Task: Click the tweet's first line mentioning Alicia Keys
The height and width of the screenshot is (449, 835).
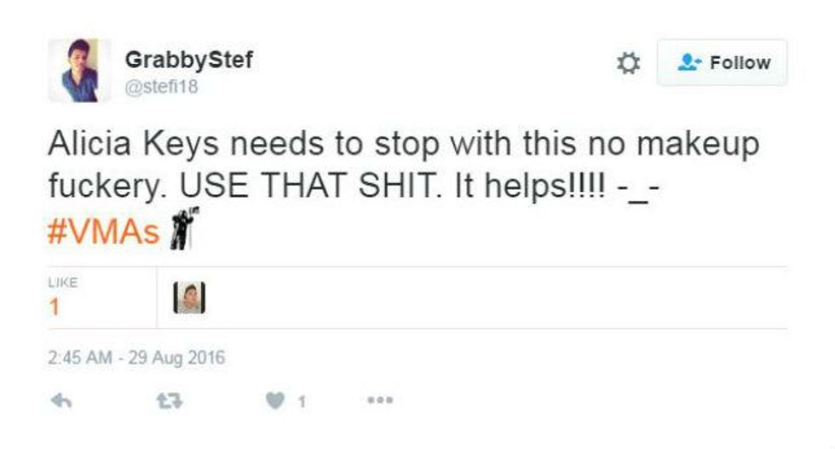Action: click(404, 144)
